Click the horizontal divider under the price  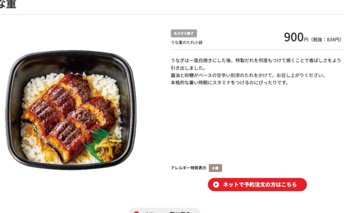257,50
